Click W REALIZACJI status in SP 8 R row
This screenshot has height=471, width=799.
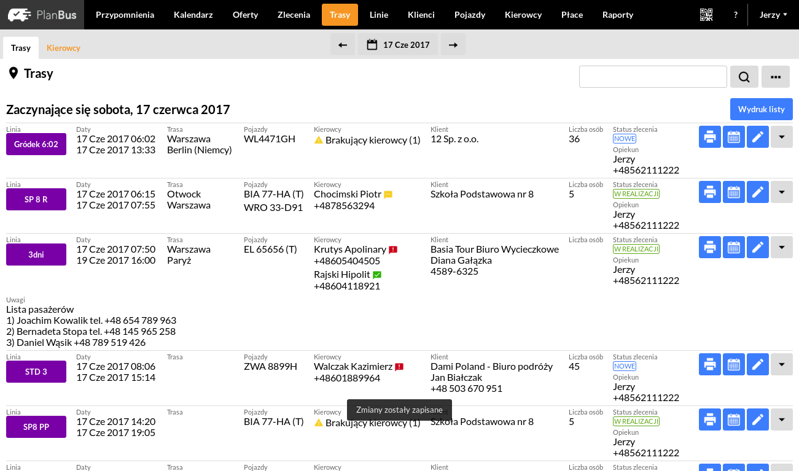pos(636,194)
